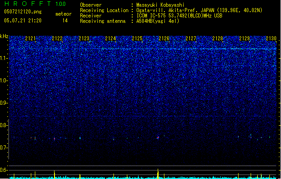
Task: Click the 2122 time marker
Action: 57,38
